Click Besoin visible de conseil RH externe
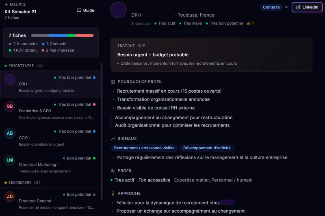The image size is (325, 216). [156, 108]
